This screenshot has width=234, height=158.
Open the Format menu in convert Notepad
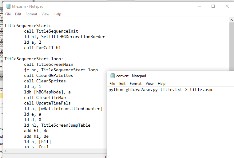[x=136, y=84]
